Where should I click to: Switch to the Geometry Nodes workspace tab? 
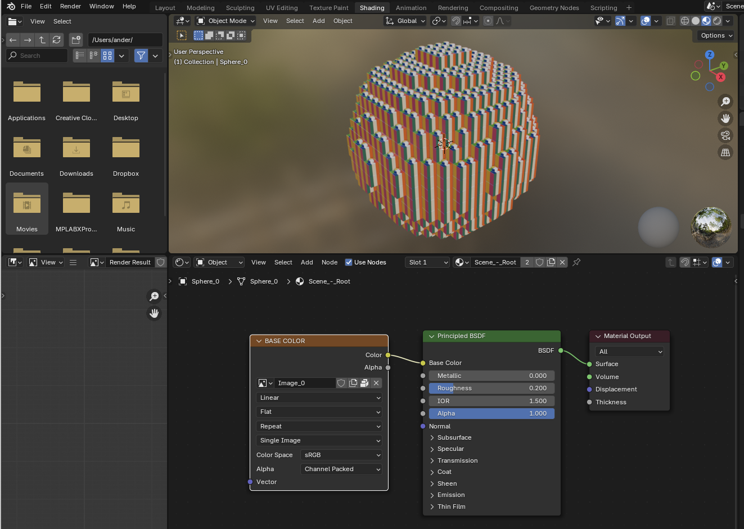(x=554, y=8)
